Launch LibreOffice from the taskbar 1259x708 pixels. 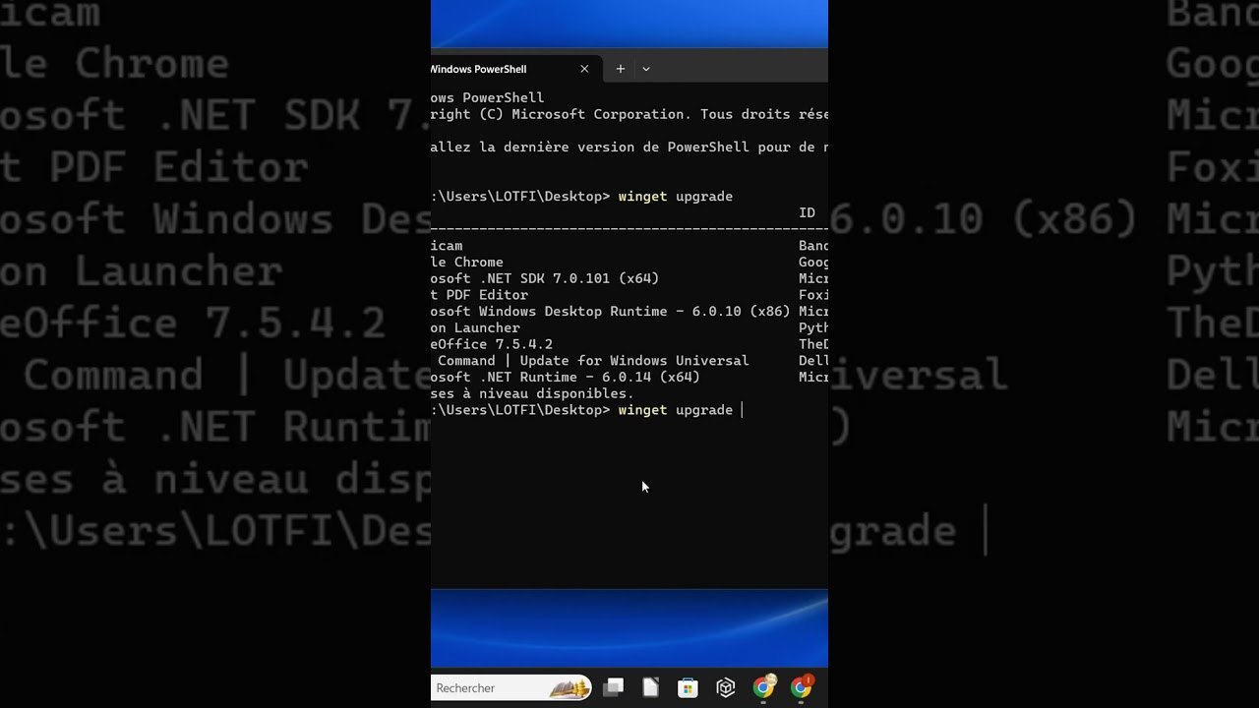click(x=651, y=688)
